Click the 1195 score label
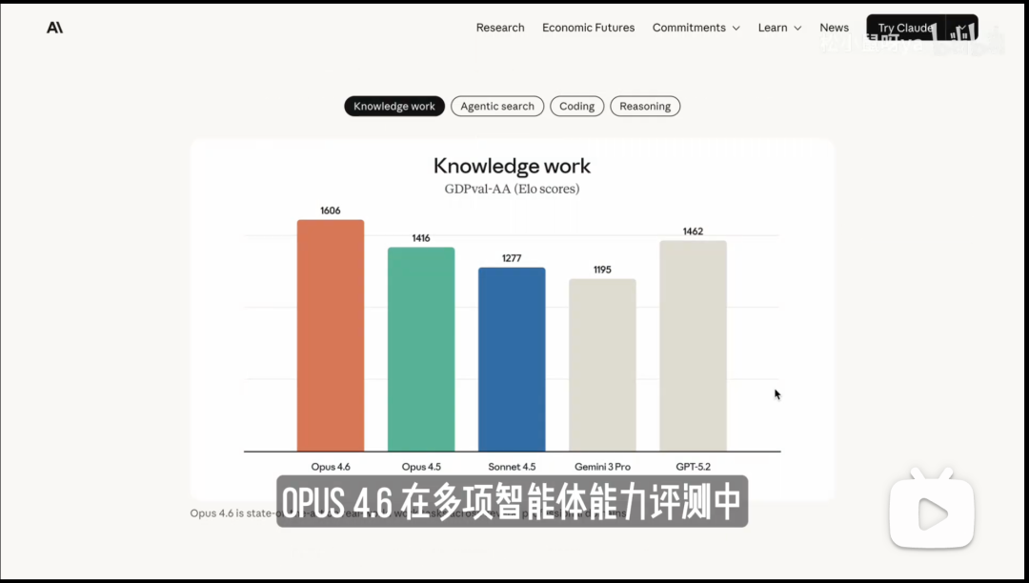The image size is (1029, 583). [602, 270]
